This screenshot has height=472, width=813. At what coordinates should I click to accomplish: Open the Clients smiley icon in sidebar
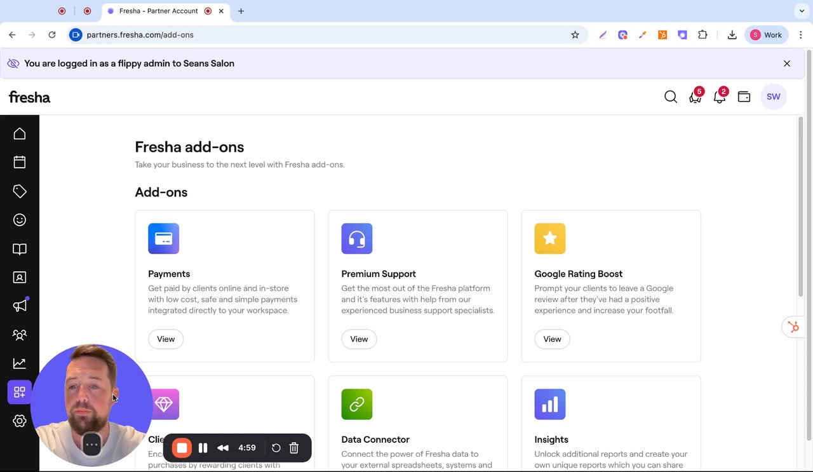[x=20, y=220]
